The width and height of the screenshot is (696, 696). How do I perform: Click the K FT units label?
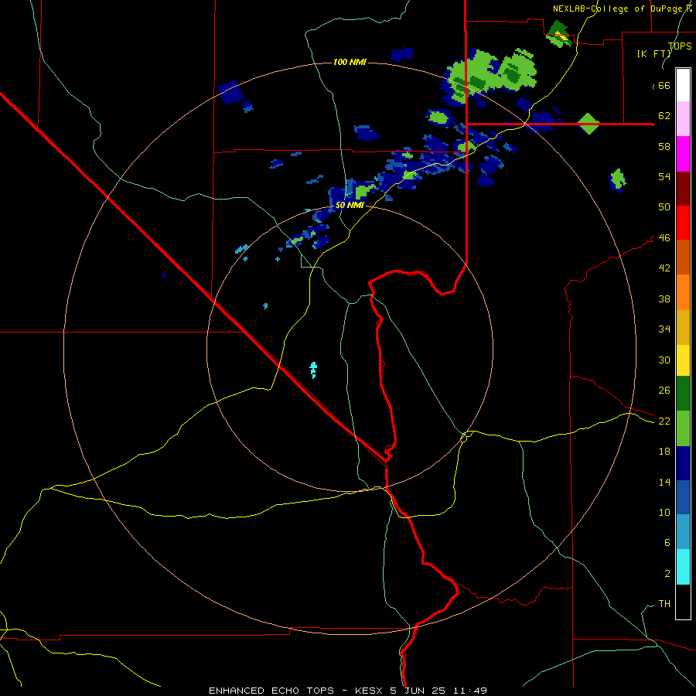654,53
